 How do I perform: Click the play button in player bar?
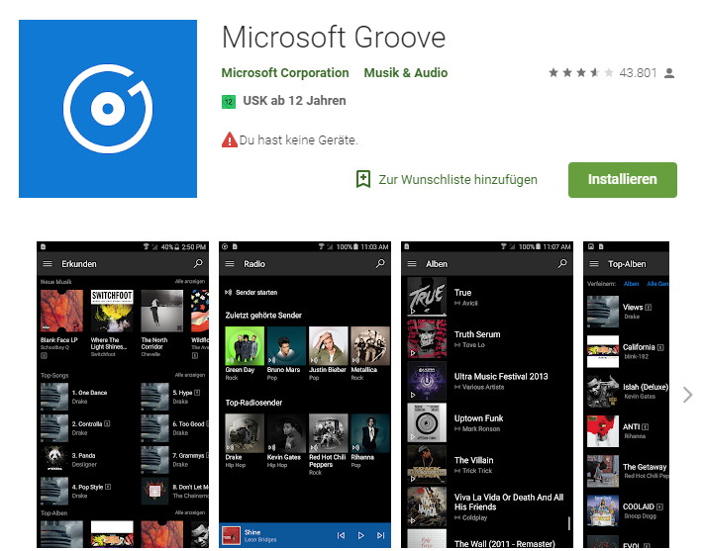tap(361, 535)
